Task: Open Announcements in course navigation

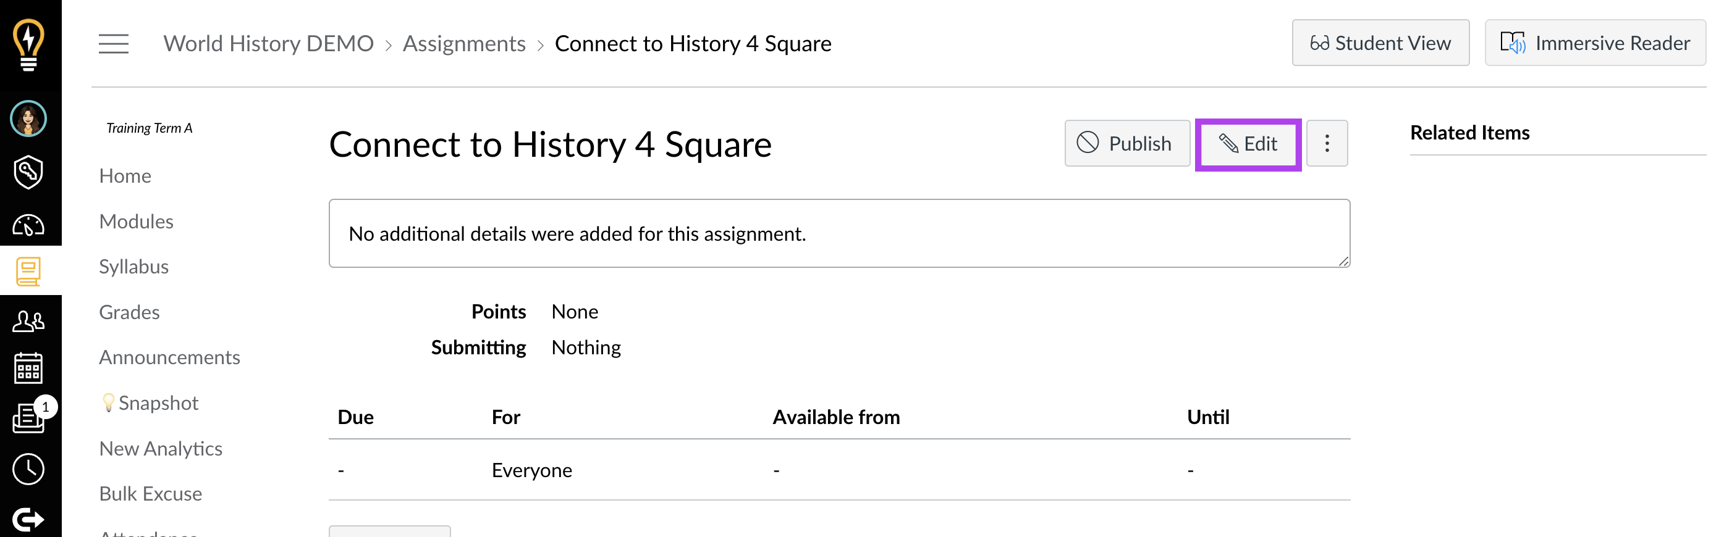Action: (169, 357)
